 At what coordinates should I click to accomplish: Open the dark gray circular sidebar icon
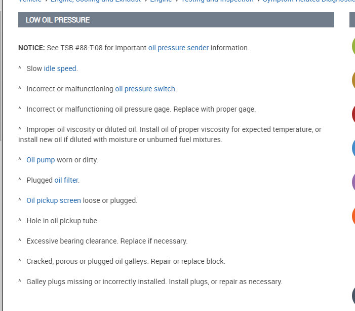click(x=353, y=296)
